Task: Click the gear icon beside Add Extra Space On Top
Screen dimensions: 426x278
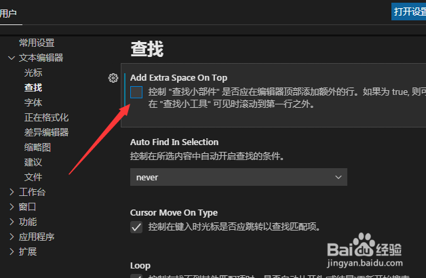Action: tap(113, 78)
